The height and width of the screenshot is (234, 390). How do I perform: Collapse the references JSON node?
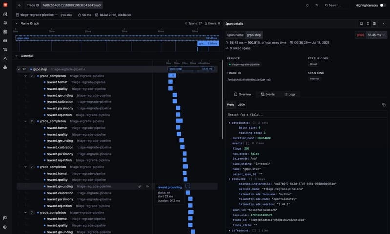229,230
